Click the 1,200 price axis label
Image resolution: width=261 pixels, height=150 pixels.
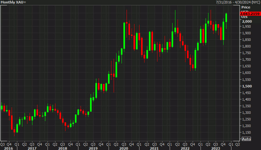click(247, 126)
